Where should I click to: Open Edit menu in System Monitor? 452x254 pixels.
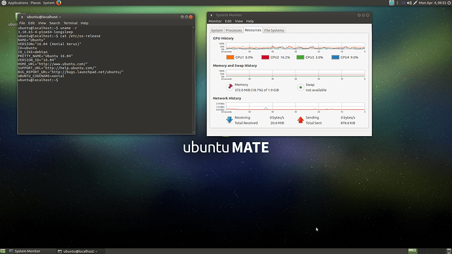(229, 21)
